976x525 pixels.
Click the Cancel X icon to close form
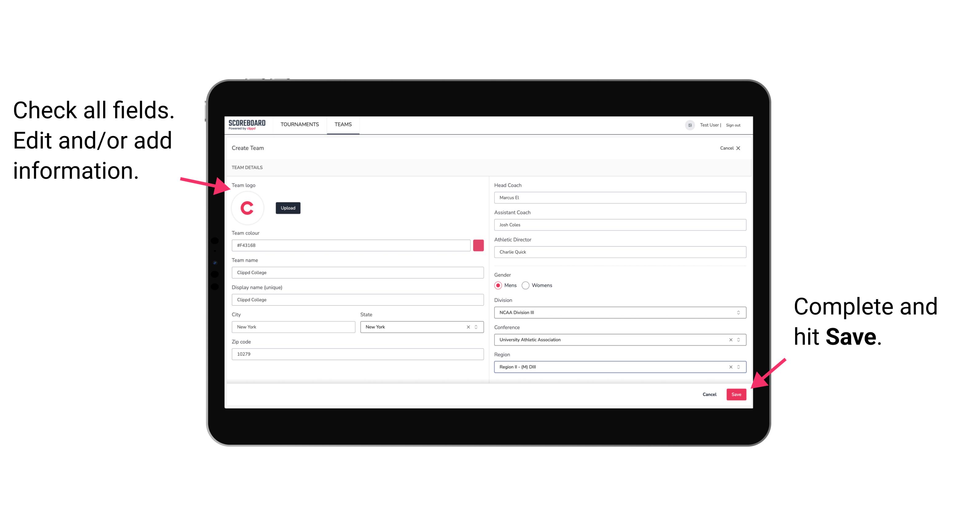(x=739, y=147)
